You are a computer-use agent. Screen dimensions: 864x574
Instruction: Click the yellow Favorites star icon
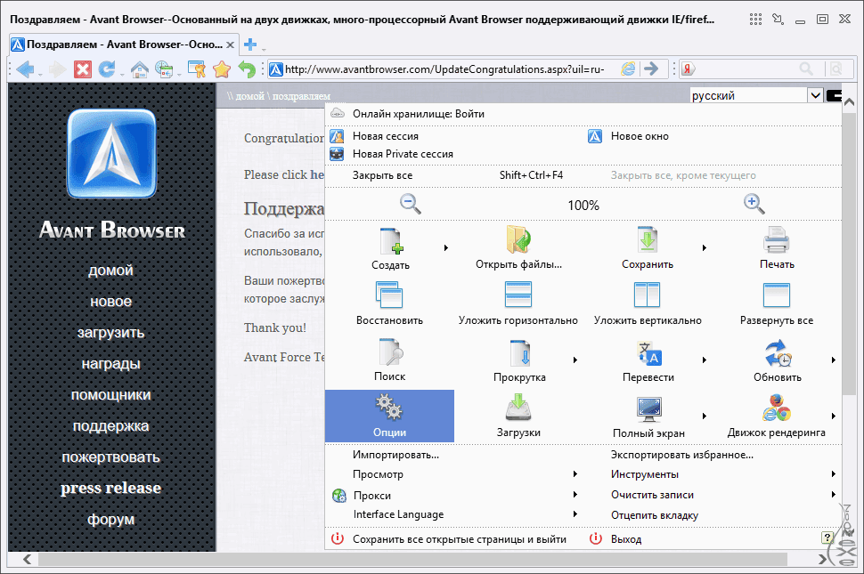pos(222,69)
